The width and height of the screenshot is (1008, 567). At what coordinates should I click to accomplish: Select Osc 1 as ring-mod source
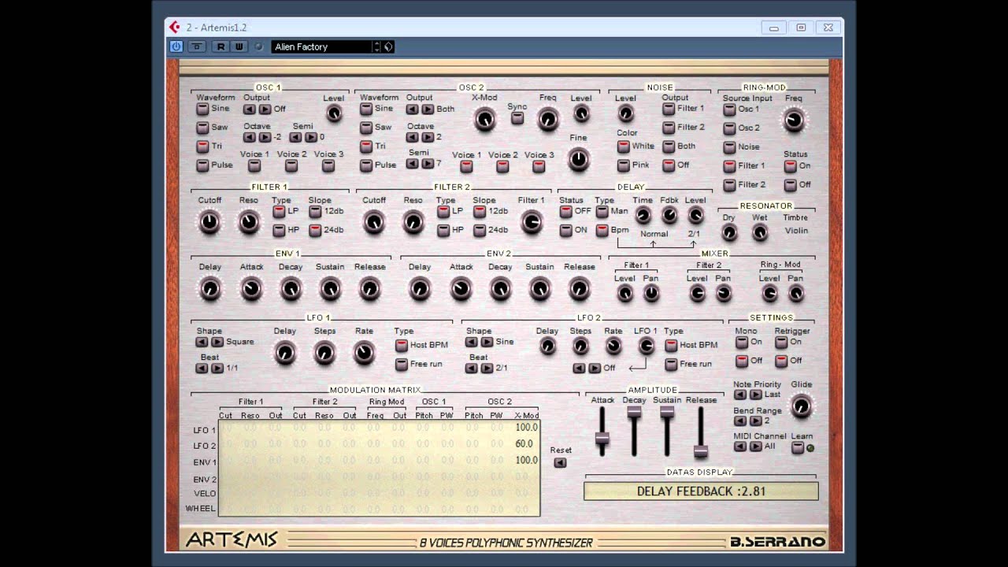[x=729, y=109]
